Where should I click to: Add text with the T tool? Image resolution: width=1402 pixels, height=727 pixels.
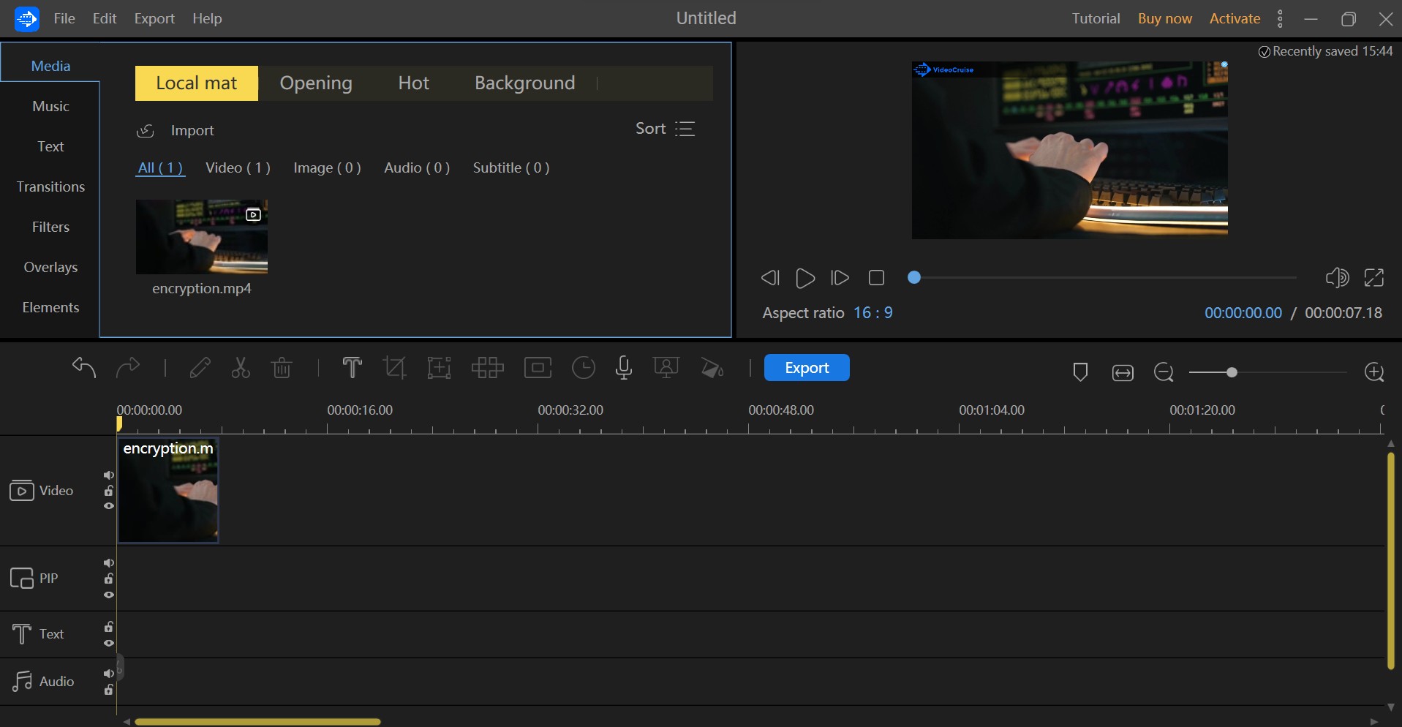352,367
